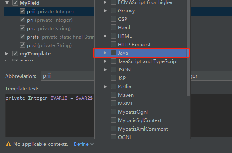This screenshot has height=153, width=232.
Task: Enable the MXML context checkbox
Action: [114, 104]
